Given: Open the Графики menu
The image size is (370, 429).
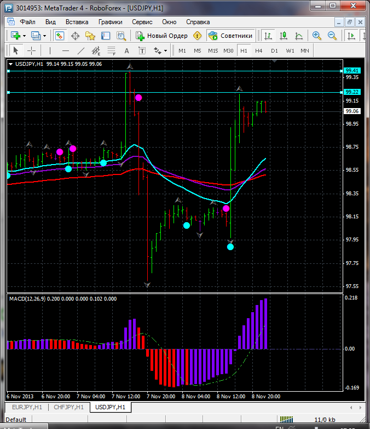Looking at the screenshot, I should coord(110,22).
